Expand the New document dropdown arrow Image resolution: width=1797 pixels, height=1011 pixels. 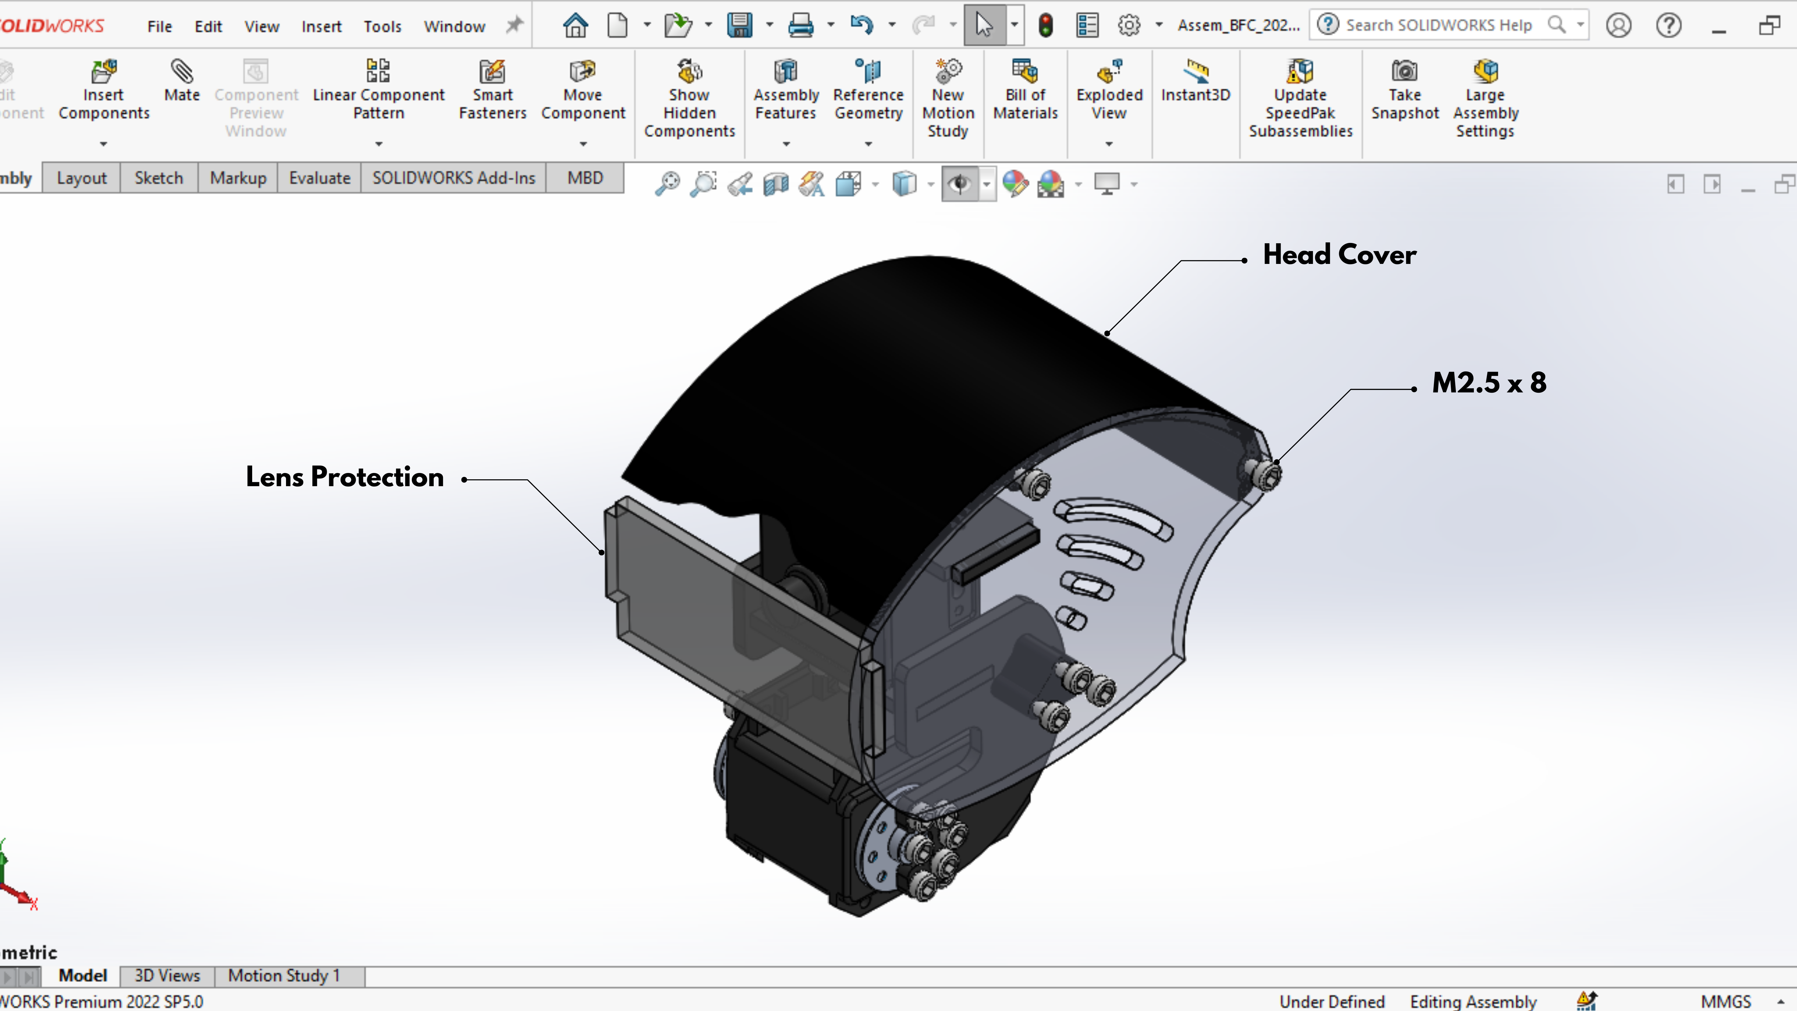[x=647, y=25]
